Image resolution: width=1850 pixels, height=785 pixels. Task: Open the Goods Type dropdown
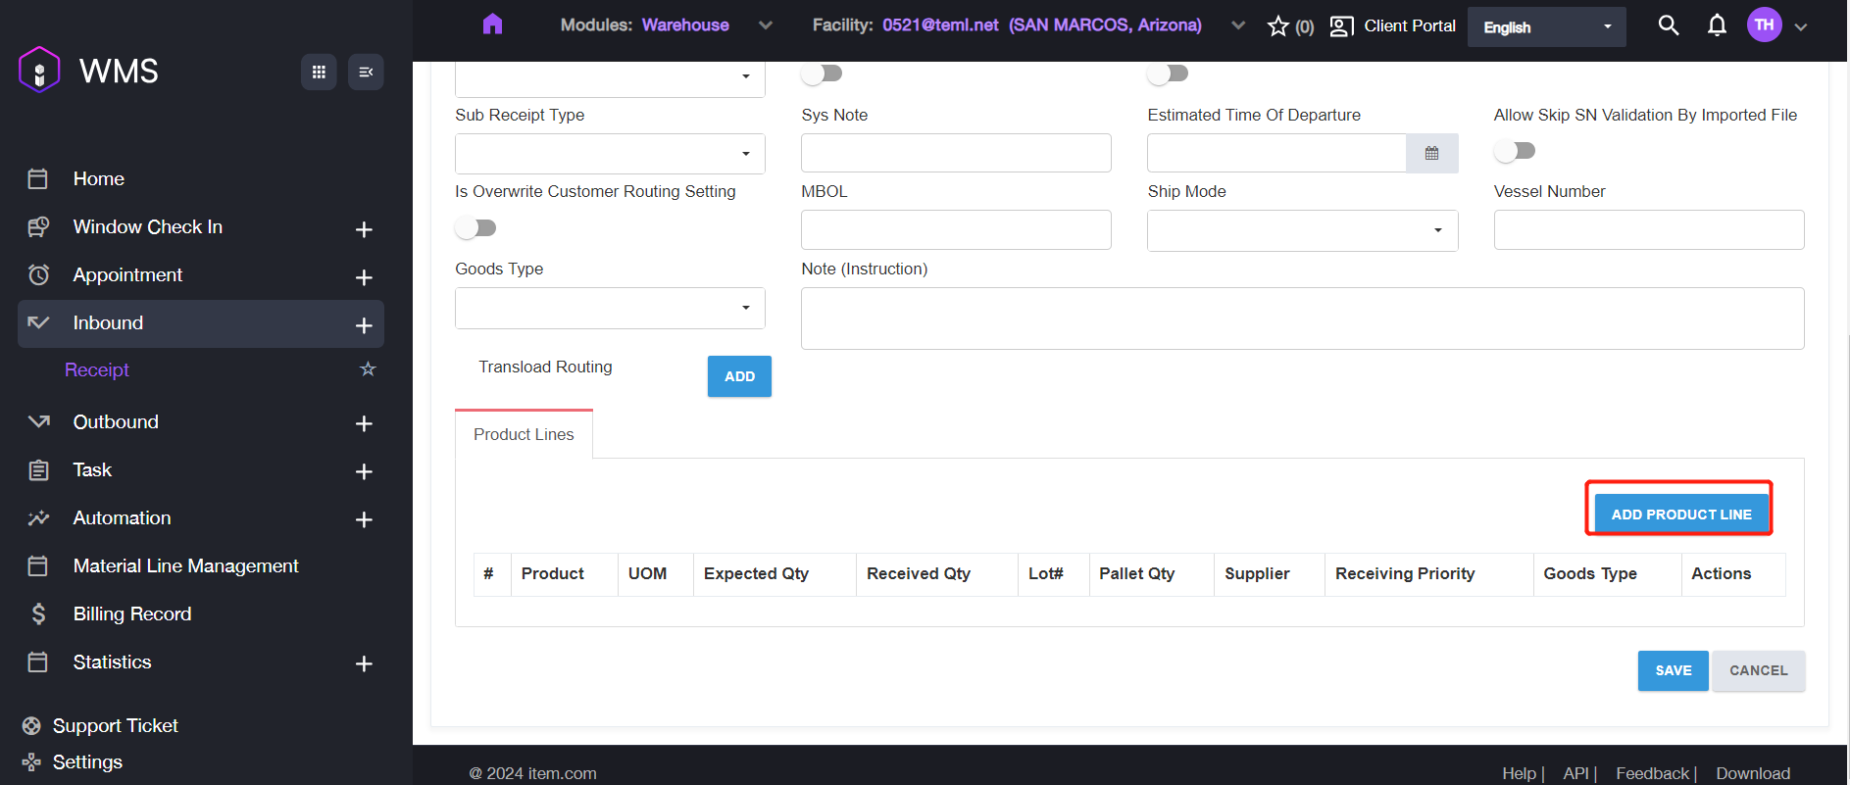pos(610,308)
